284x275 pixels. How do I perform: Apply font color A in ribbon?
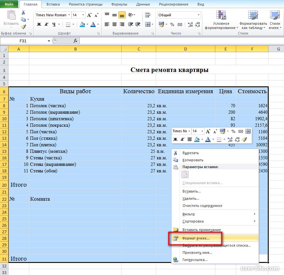pos(93,24)
